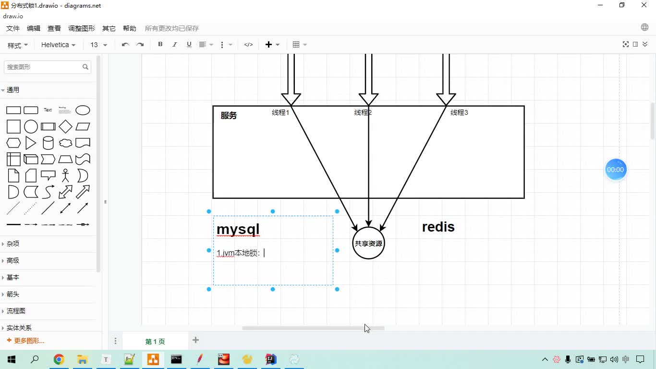Image resolution: width=656 pixels, height=369 pixels.
Task: Select the diamond shape
Action: point(65,126)
